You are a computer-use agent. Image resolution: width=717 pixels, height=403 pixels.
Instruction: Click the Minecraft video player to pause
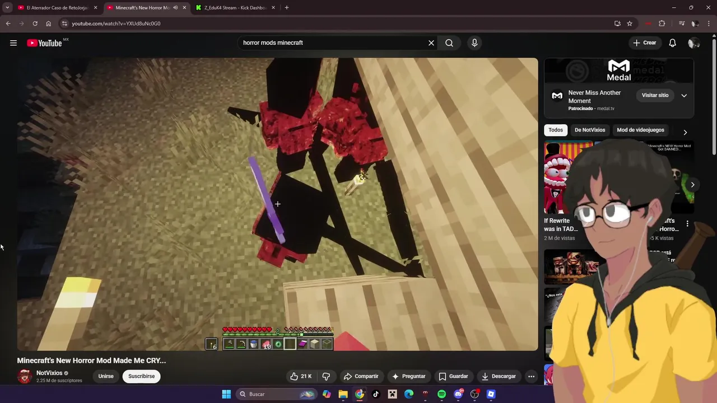277,204
